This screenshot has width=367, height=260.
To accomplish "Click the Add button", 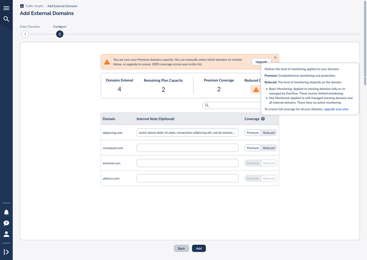I will point(199,248).
